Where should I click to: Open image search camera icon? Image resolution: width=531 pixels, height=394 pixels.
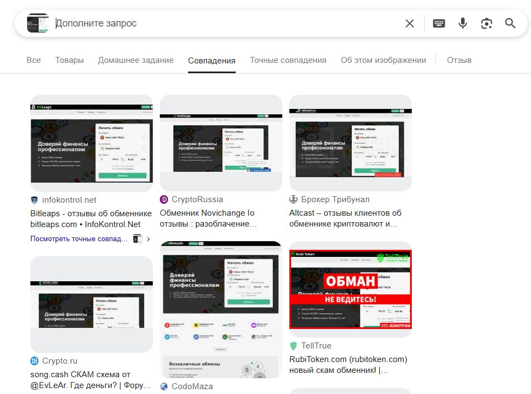pos(487,23)
